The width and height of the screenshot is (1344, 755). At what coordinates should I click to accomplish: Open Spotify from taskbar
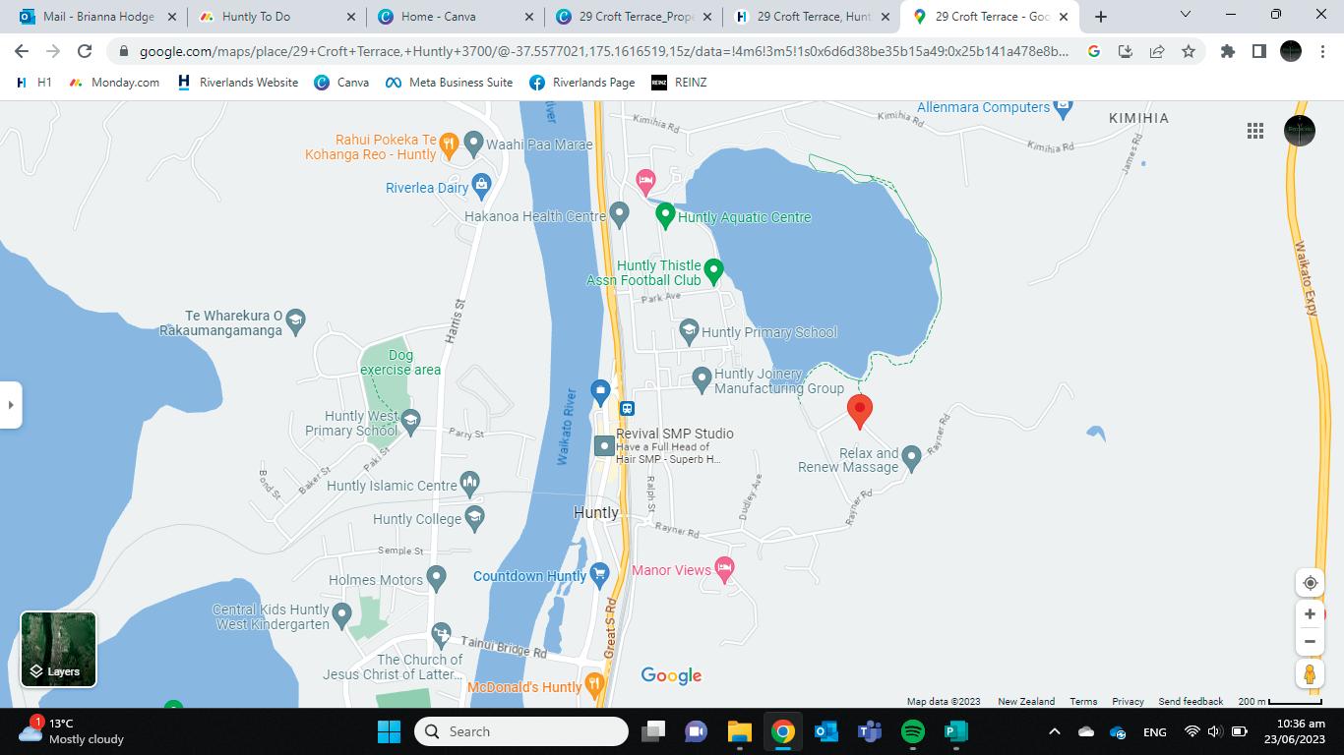point(913,731)
